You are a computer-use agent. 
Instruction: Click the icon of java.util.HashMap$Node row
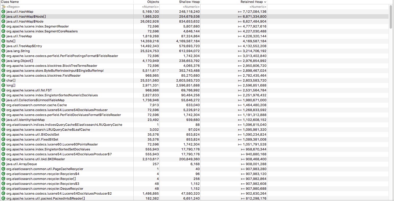pos(3,21)
